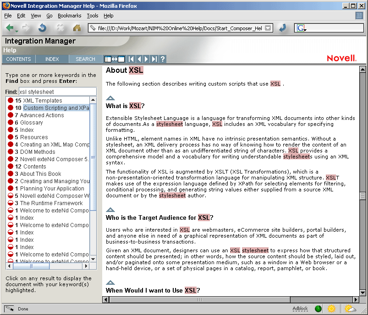Click content pane scroll-down arrow
This screenshot has height=315, width=368.
click(x=363, y=293)
